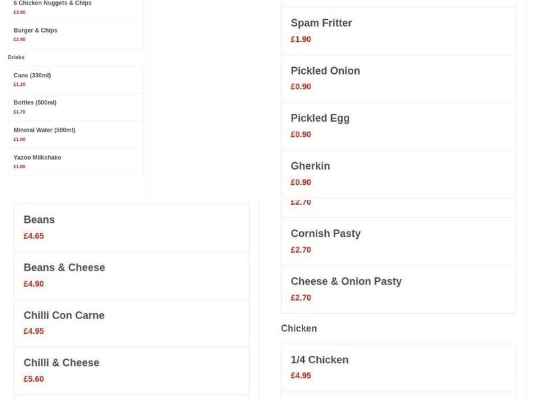Add Cans (330ml) drink
This screenshot has height=399, width=533.
(32, 76)
